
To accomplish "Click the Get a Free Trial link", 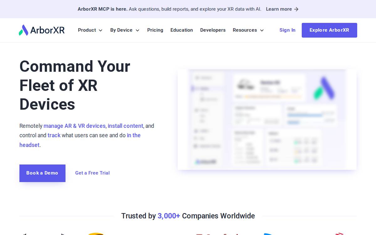I will click(92, 173).
